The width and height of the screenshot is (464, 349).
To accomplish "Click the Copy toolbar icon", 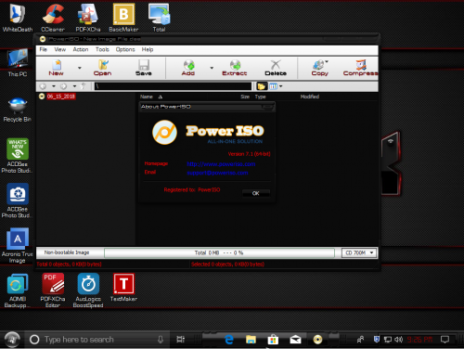I will [320, 68].
